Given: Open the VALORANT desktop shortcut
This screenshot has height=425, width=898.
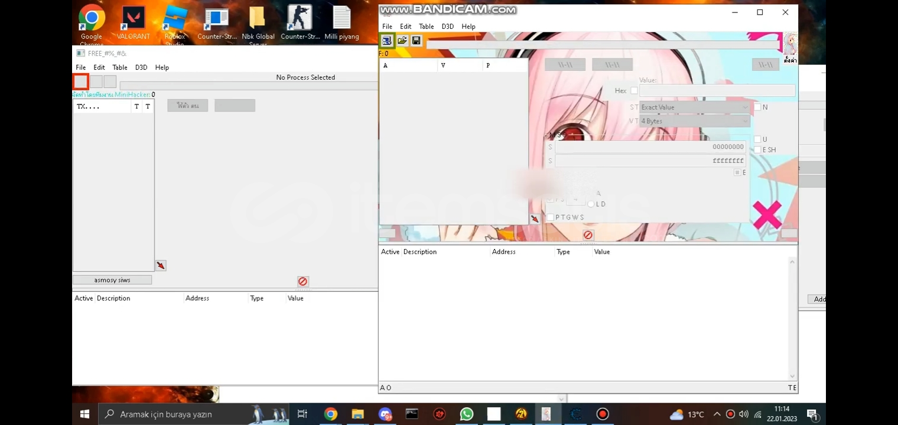Looking at the screenshot, I should (x=133, y=24).
